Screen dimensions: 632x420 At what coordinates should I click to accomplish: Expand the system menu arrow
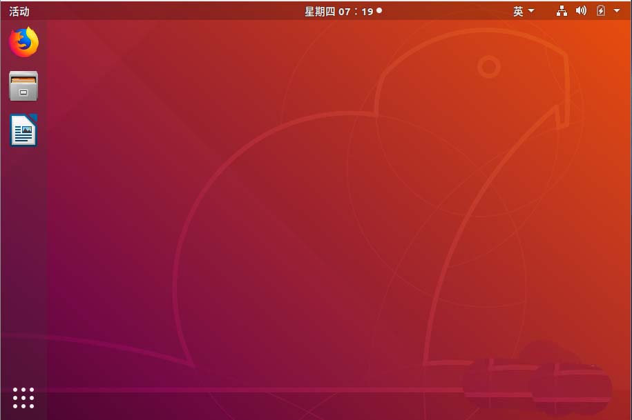pyautogui.click(x=617, y=11)
